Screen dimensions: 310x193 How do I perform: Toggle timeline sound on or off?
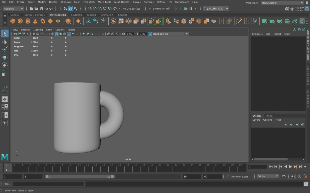pyautogui.click(x=293, y=176)
